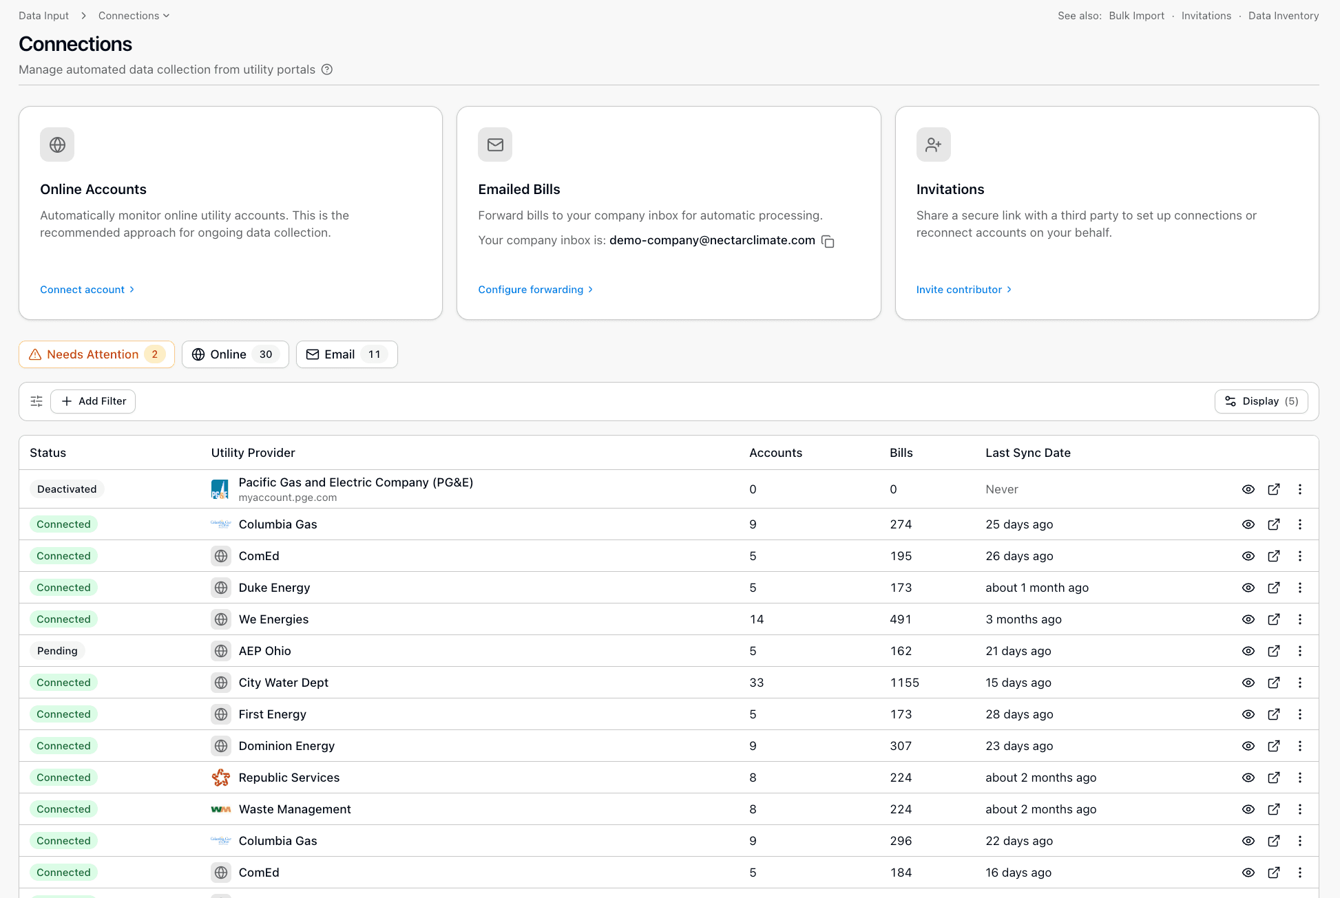
Task: Open more options menu for Duke Energy row
Action: (x=1300, y=588)
